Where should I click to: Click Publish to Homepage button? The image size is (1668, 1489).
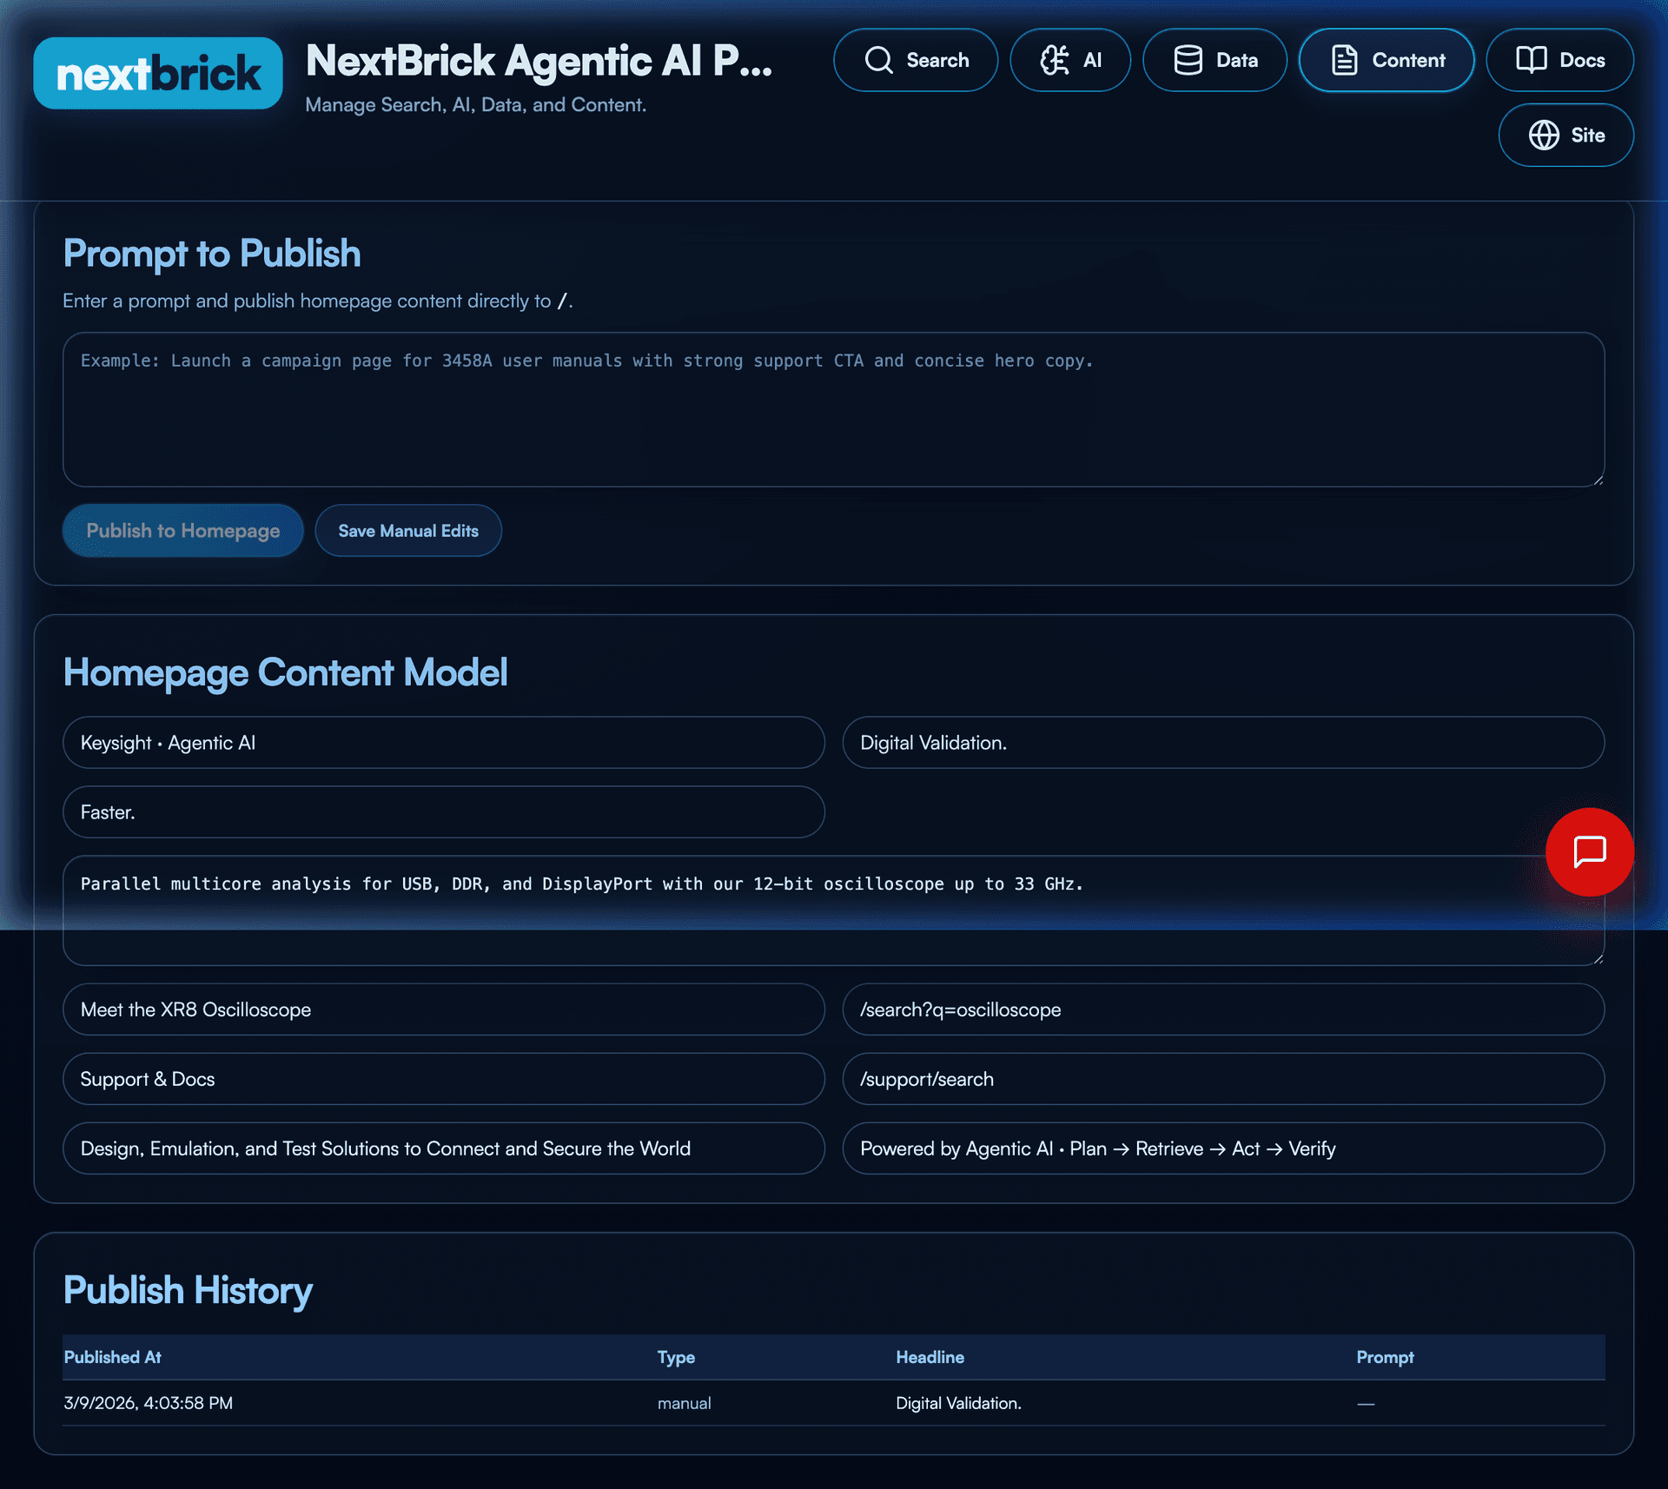click(183, 531)
